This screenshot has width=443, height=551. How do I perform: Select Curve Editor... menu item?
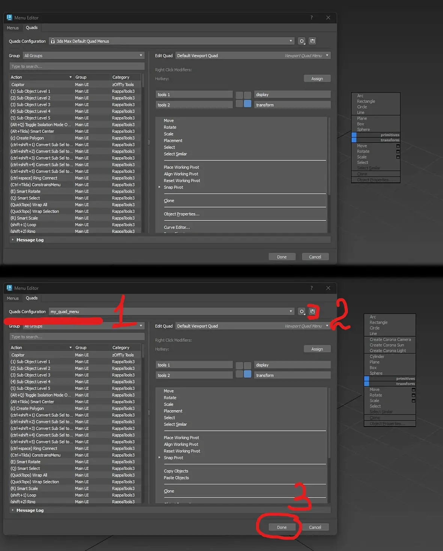click(x=177, y=227)
